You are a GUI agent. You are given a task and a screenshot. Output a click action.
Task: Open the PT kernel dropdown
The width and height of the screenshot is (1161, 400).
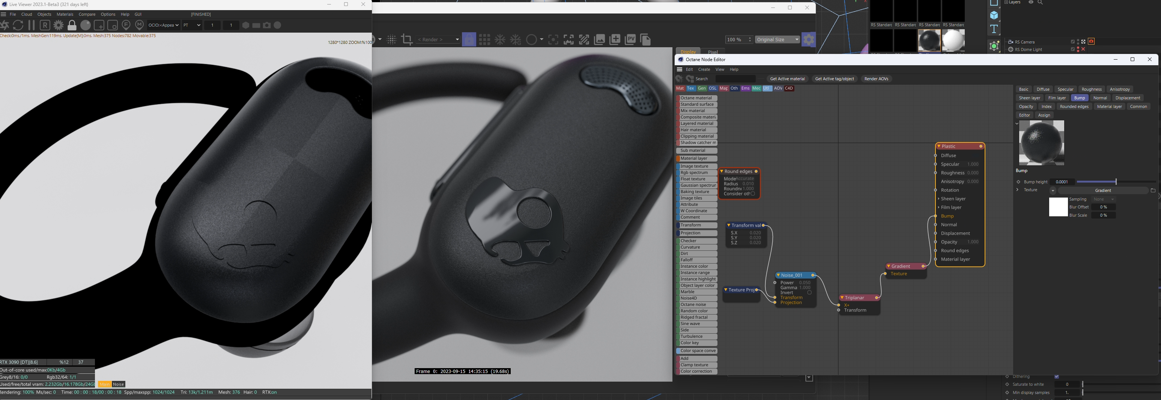pos(191,25)
